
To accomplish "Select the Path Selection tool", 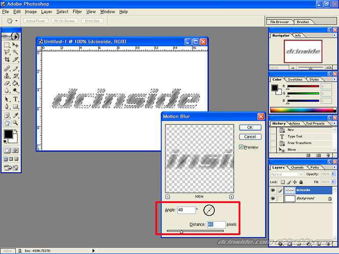I will coord(7,99).
